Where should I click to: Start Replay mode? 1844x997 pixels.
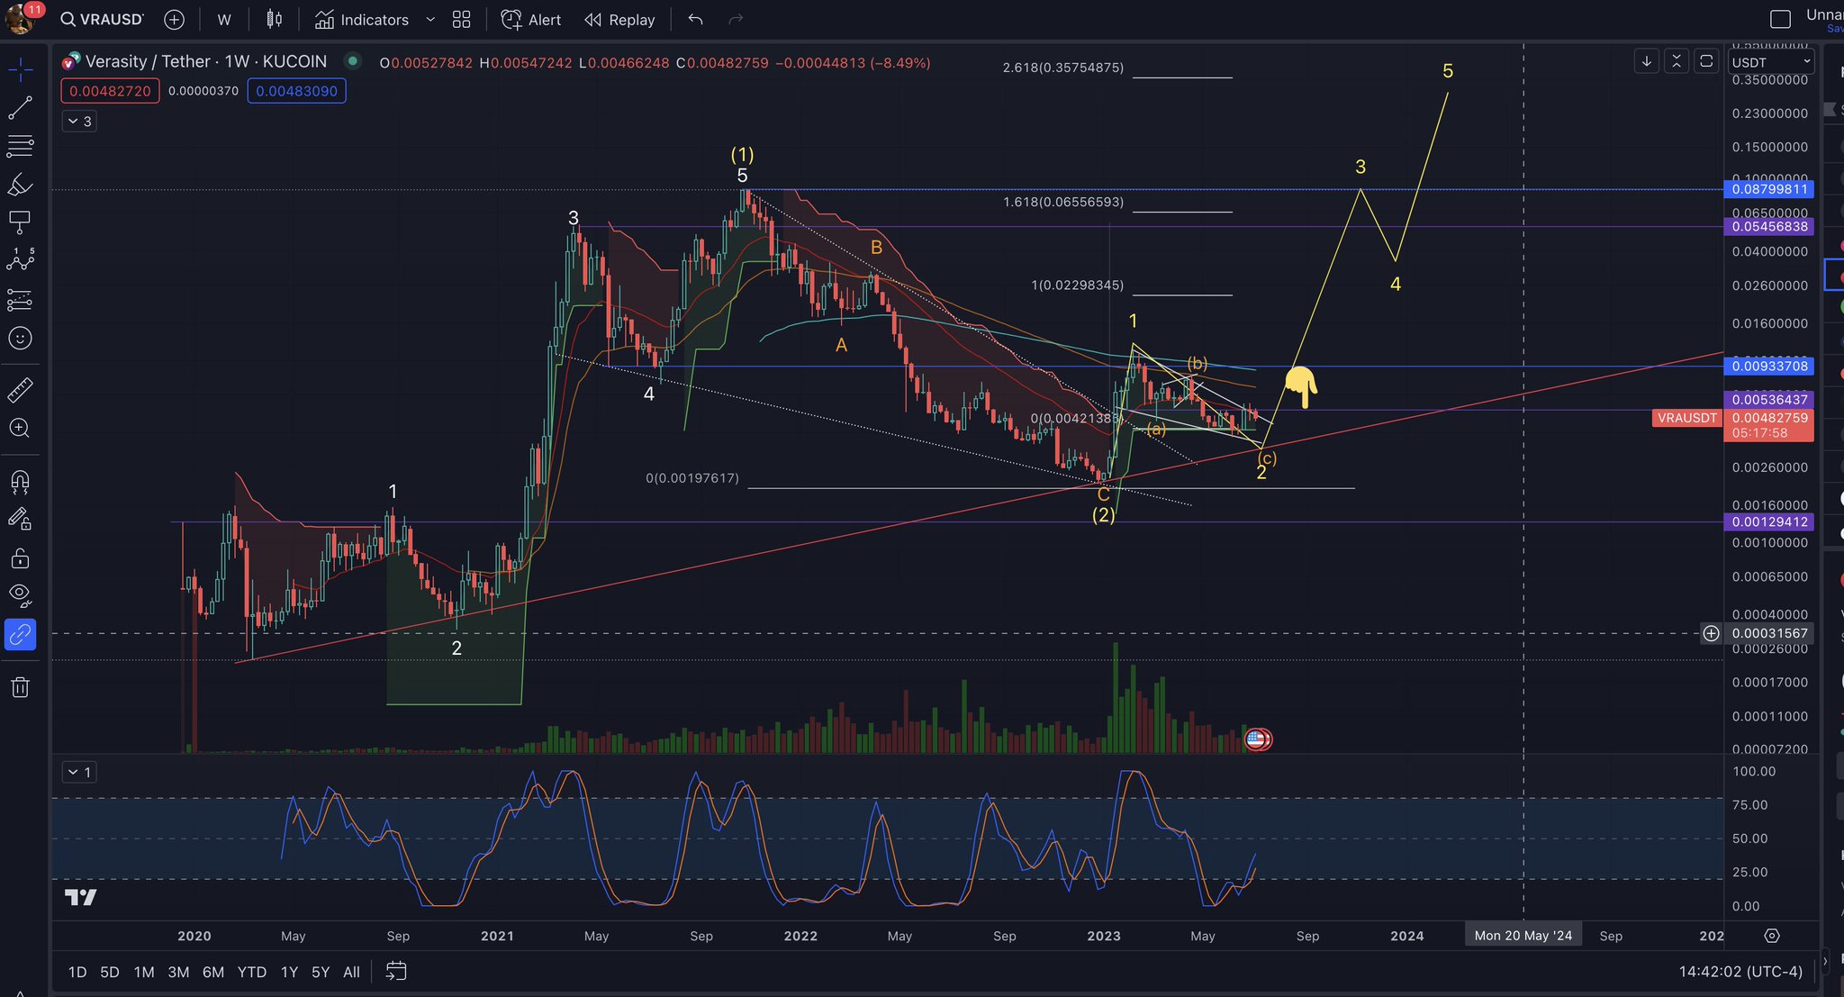(619, 19)
